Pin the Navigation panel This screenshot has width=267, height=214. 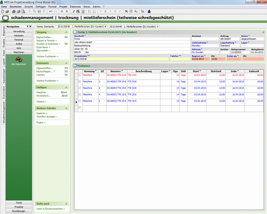coord(27,26)
